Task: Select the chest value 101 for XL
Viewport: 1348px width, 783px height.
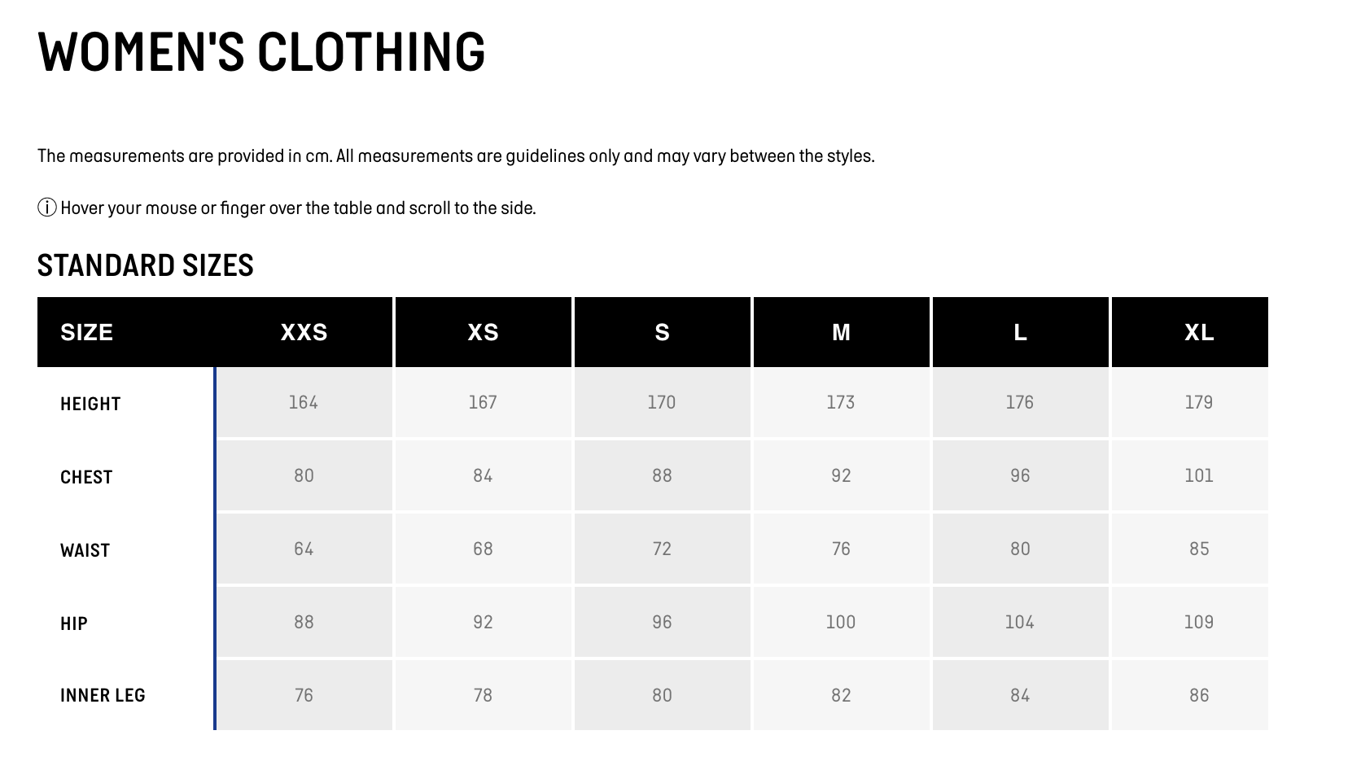Action: point(1199,475)
